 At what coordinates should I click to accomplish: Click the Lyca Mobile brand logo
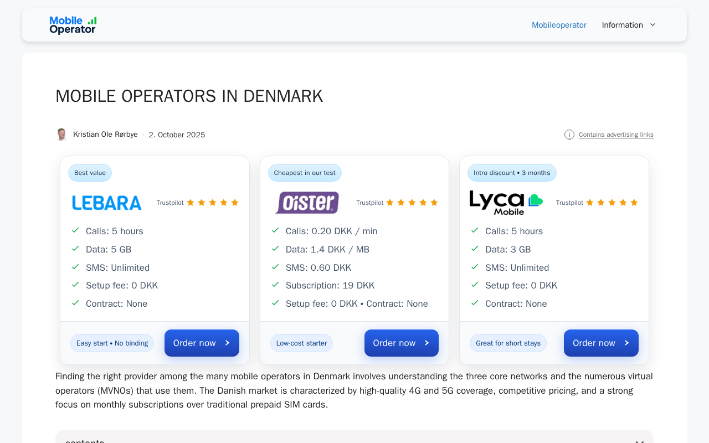506,203
